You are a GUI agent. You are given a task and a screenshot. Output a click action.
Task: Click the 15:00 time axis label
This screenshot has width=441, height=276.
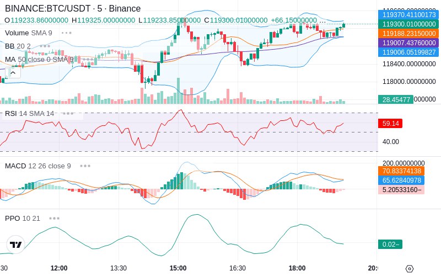pyautogui.click(x=178, y=268)
